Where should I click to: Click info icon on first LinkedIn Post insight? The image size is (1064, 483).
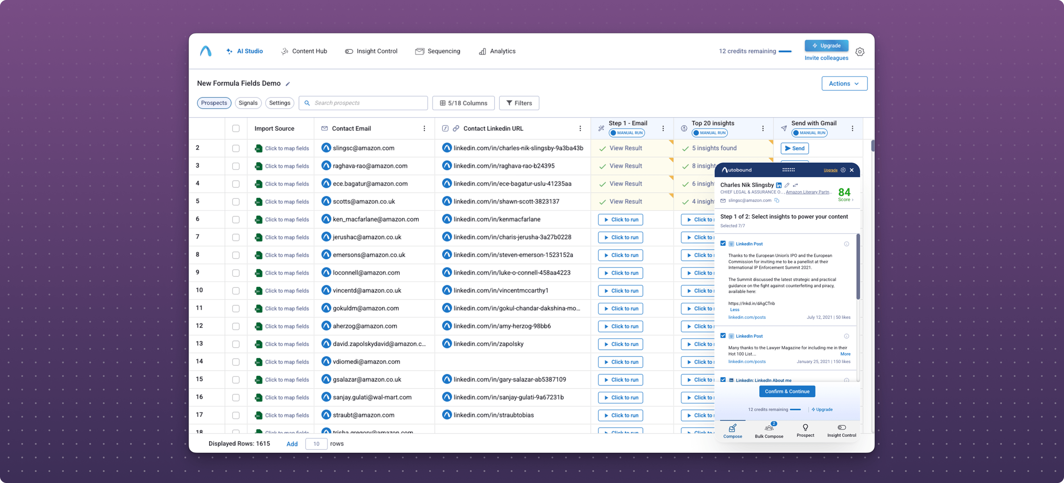click(x=846, y=244)
